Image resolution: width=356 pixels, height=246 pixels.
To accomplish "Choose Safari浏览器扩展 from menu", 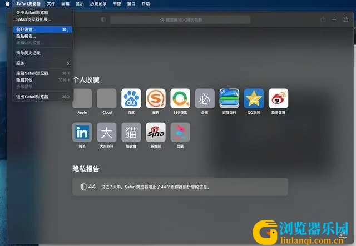I will point(42,19).
